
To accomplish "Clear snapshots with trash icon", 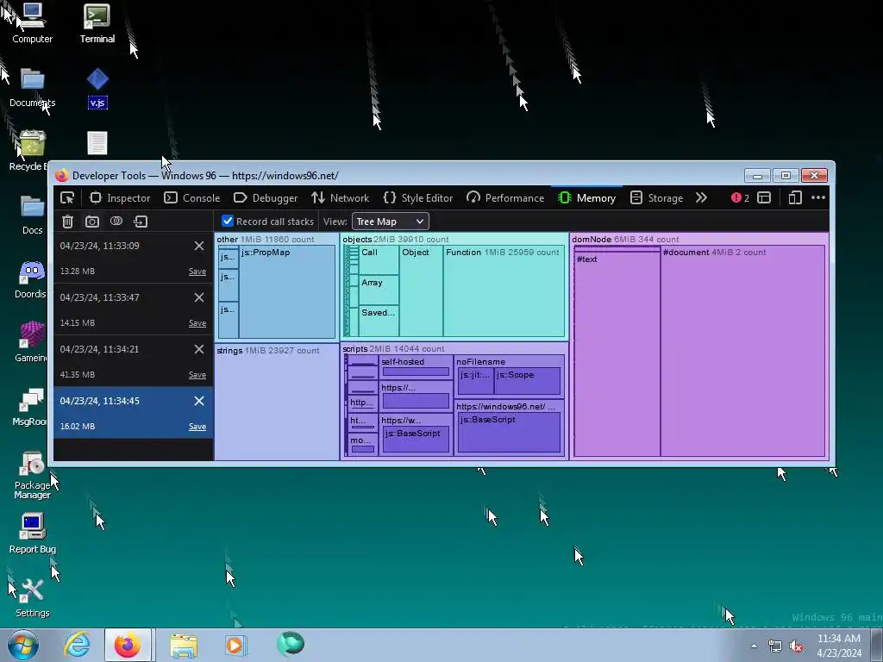I will click(x=67, y=222).
